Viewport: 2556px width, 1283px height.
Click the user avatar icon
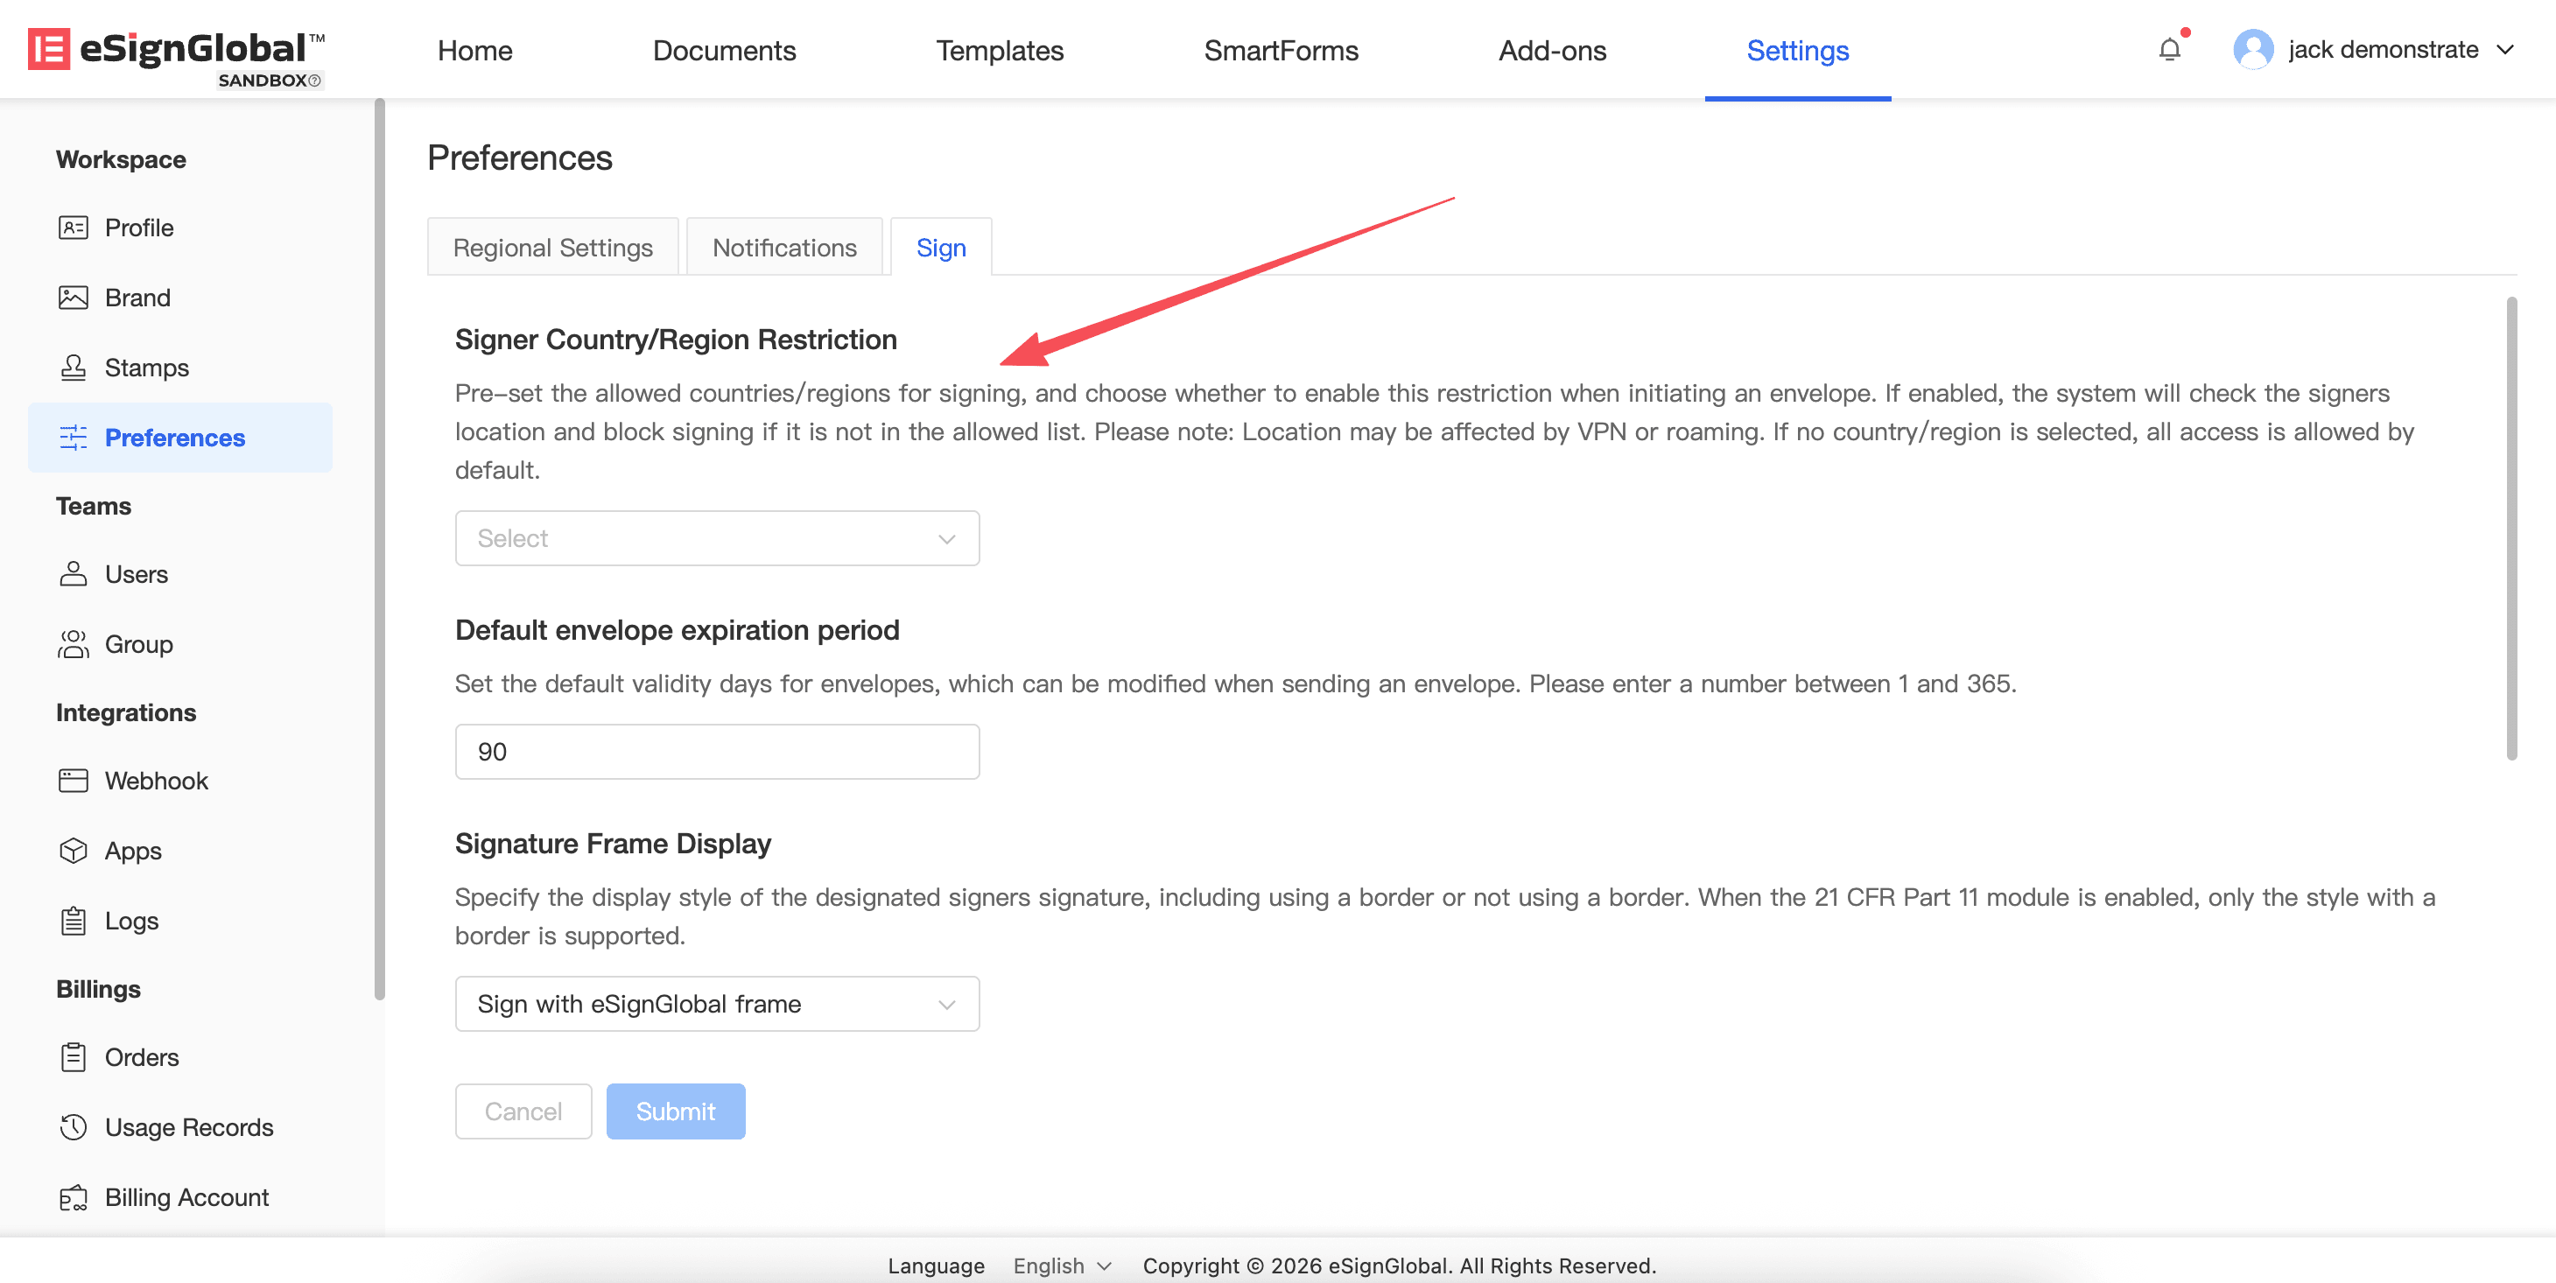click(2252, 50)
